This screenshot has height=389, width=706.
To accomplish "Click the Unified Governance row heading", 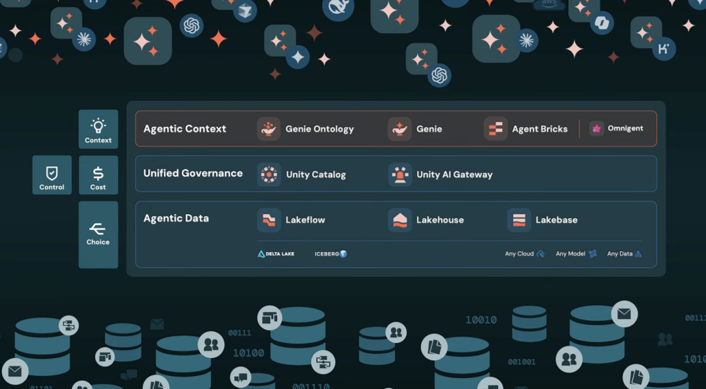I will click(x=193, y=173).
